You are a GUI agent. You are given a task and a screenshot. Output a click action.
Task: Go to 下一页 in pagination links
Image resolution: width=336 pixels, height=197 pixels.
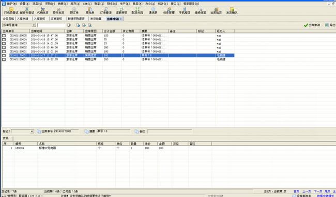point(318,191)
